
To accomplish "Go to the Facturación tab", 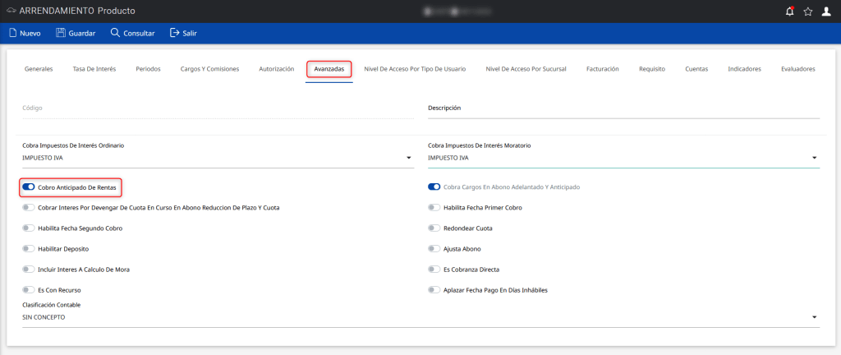I will click(x=602, y=69).
